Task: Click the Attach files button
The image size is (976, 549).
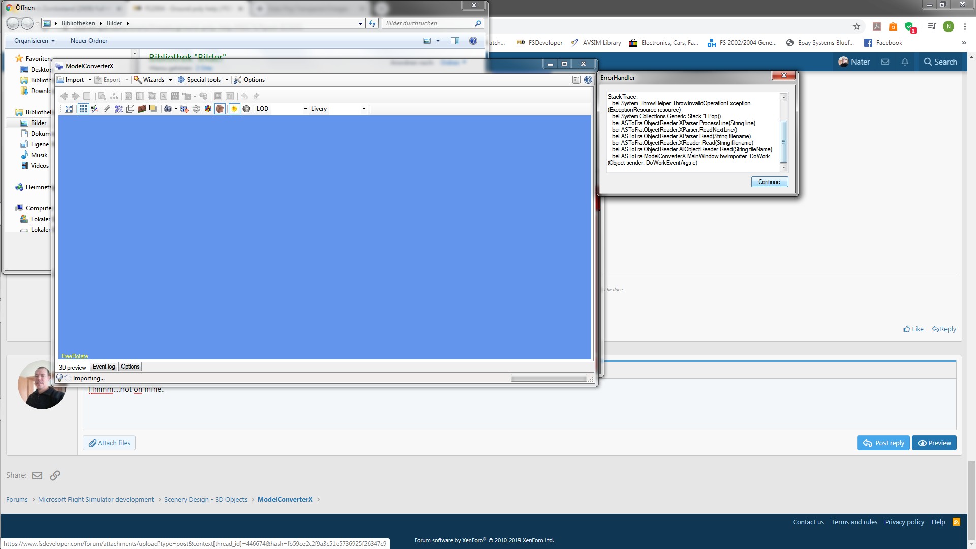Action: coord(109,443)
